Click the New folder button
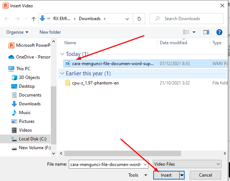The height and width of the screenshot is (181, 230). (x=50, y=32)
